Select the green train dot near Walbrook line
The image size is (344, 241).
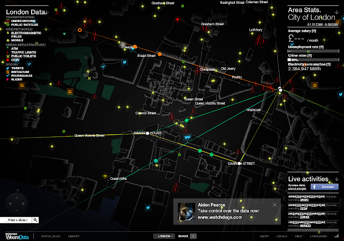point(187,120)
